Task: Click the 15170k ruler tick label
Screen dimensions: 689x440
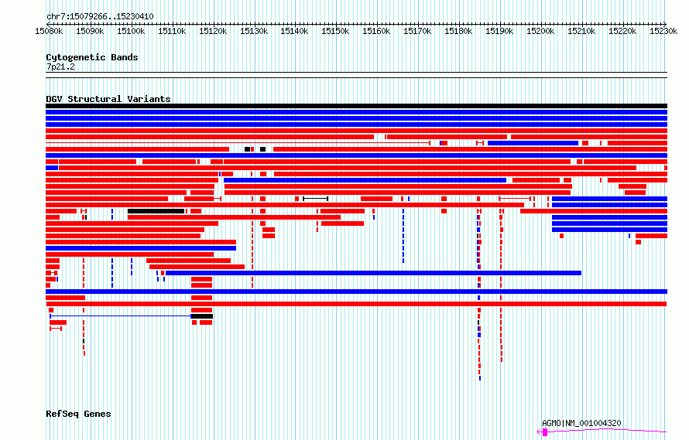Action: (417, 31)
